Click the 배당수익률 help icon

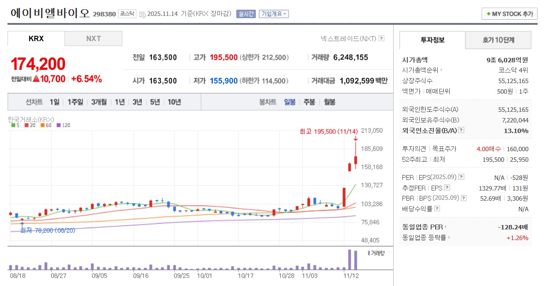click(437, 208)
